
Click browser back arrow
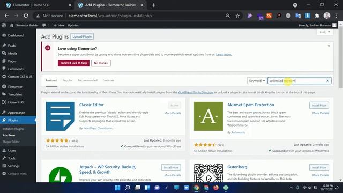pyautogui.click(x=6, y=16)
